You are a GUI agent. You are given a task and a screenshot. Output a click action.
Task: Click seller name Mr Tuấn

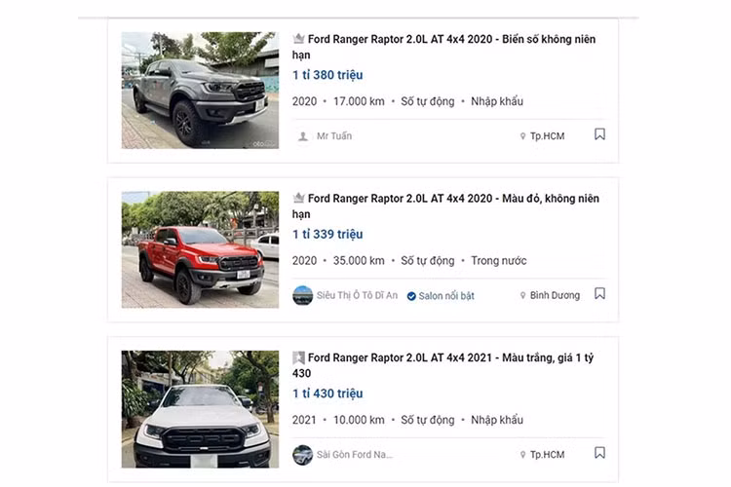pyautogui.click(x=334, y=136)
